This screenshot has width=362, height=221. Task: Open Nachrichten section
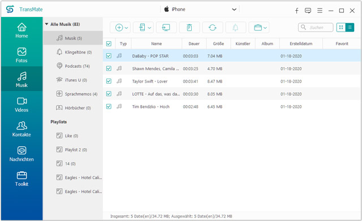click(x=21, y=154)
